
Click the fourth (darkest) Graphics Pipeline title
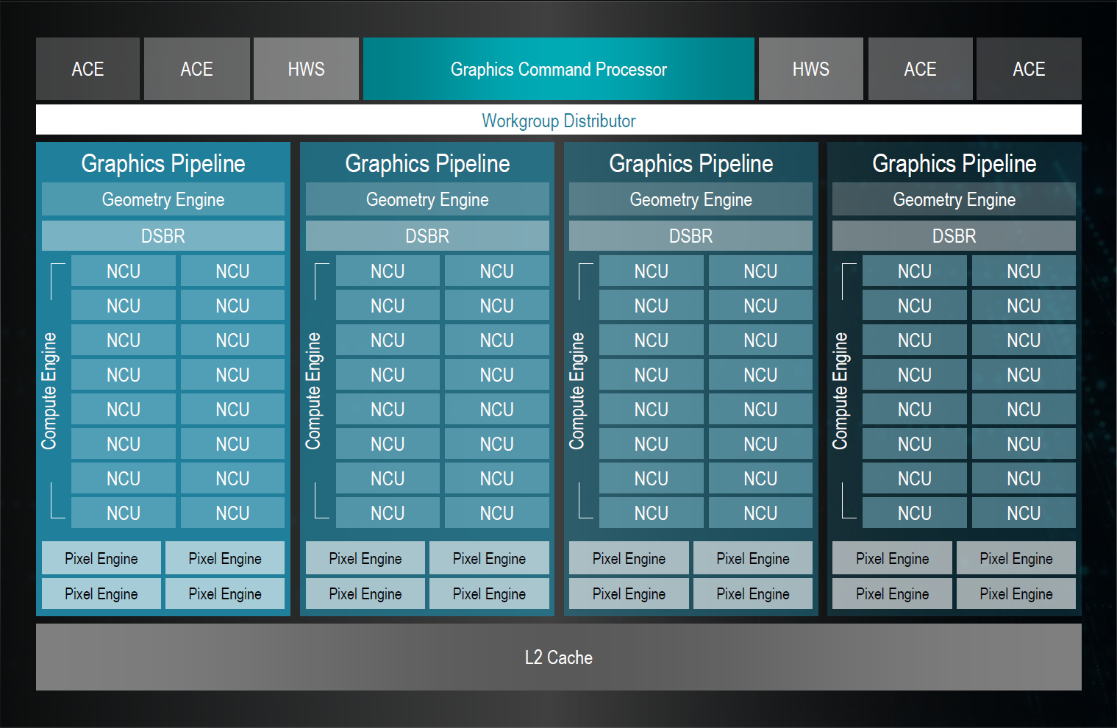(x=954, y=163)
